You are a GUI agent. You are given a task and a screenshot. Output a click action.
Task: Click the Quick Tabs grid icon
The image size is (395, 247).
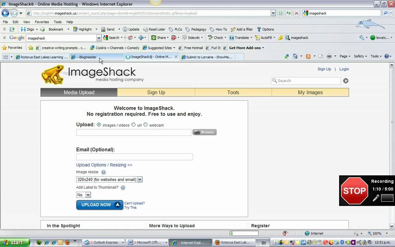pos(5,57)
